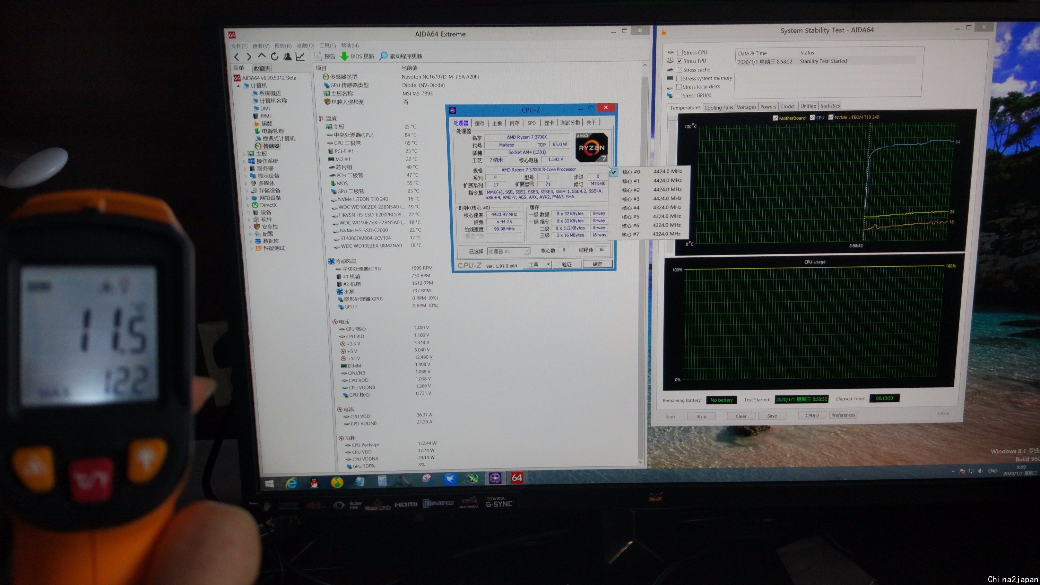Click the Stop button

[701, 416]
